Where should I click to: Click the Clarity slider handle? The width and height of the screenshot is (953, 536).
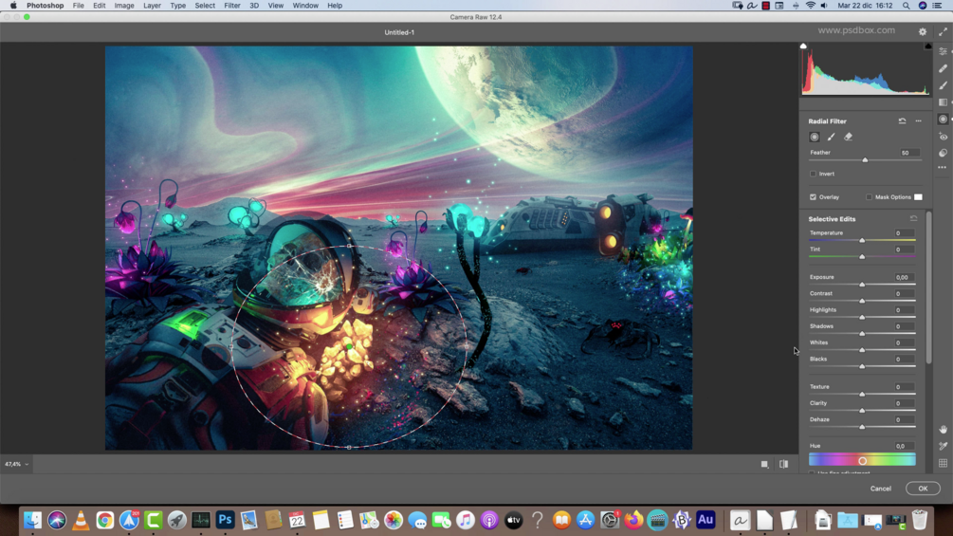coord(862,411)
